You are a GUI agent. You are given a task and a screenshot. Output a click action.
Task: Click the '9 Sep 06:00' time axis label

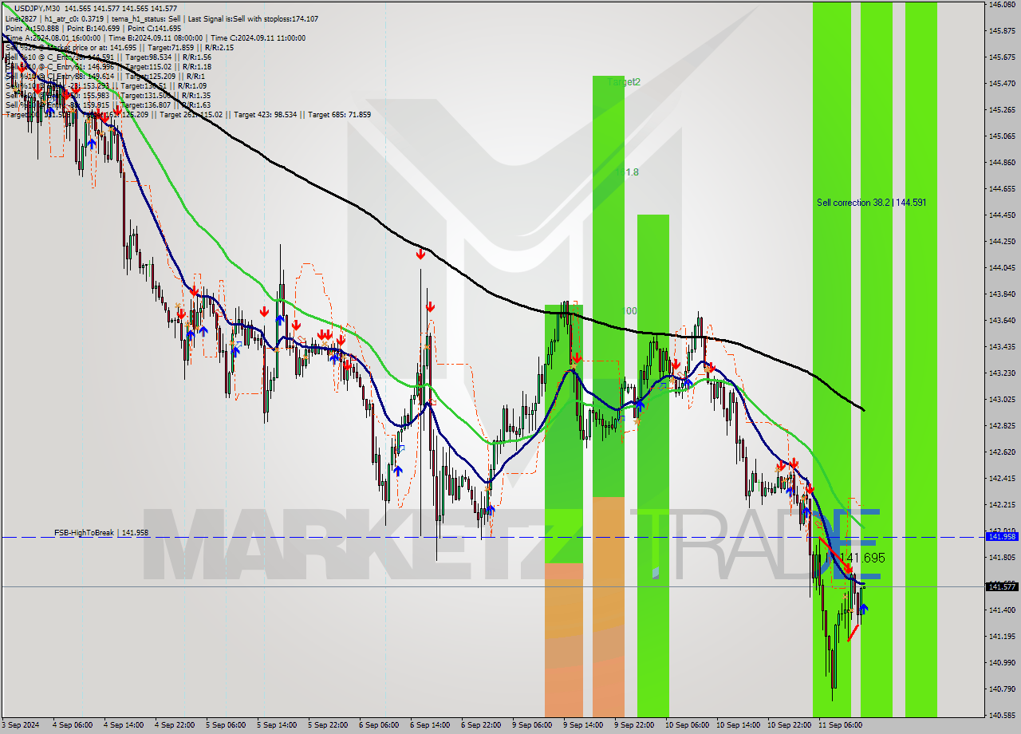531,725
